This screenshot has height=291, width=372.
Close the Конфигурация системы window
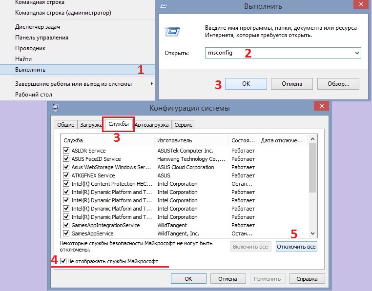tap(321, 106)
